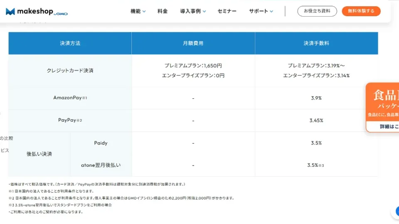This screenshot has height=224, width=399.
Task: Click the 後払い決済 group cell
Action: click(x=39, y=154)
